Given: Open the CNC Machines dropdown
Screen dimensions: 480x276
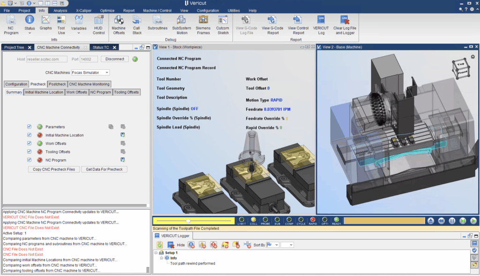Looking at the screenshot, I should [x=90, y=73].
